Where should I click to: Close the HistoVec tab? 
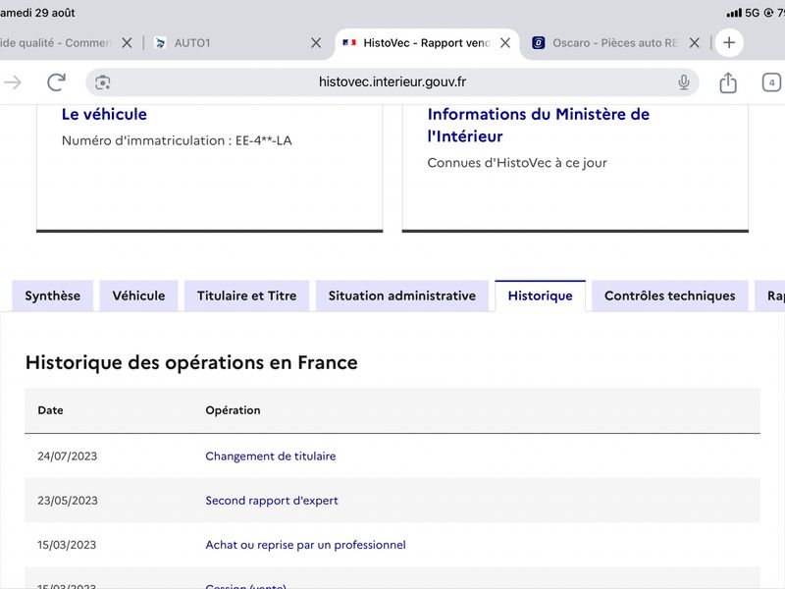tap(505, 43)
